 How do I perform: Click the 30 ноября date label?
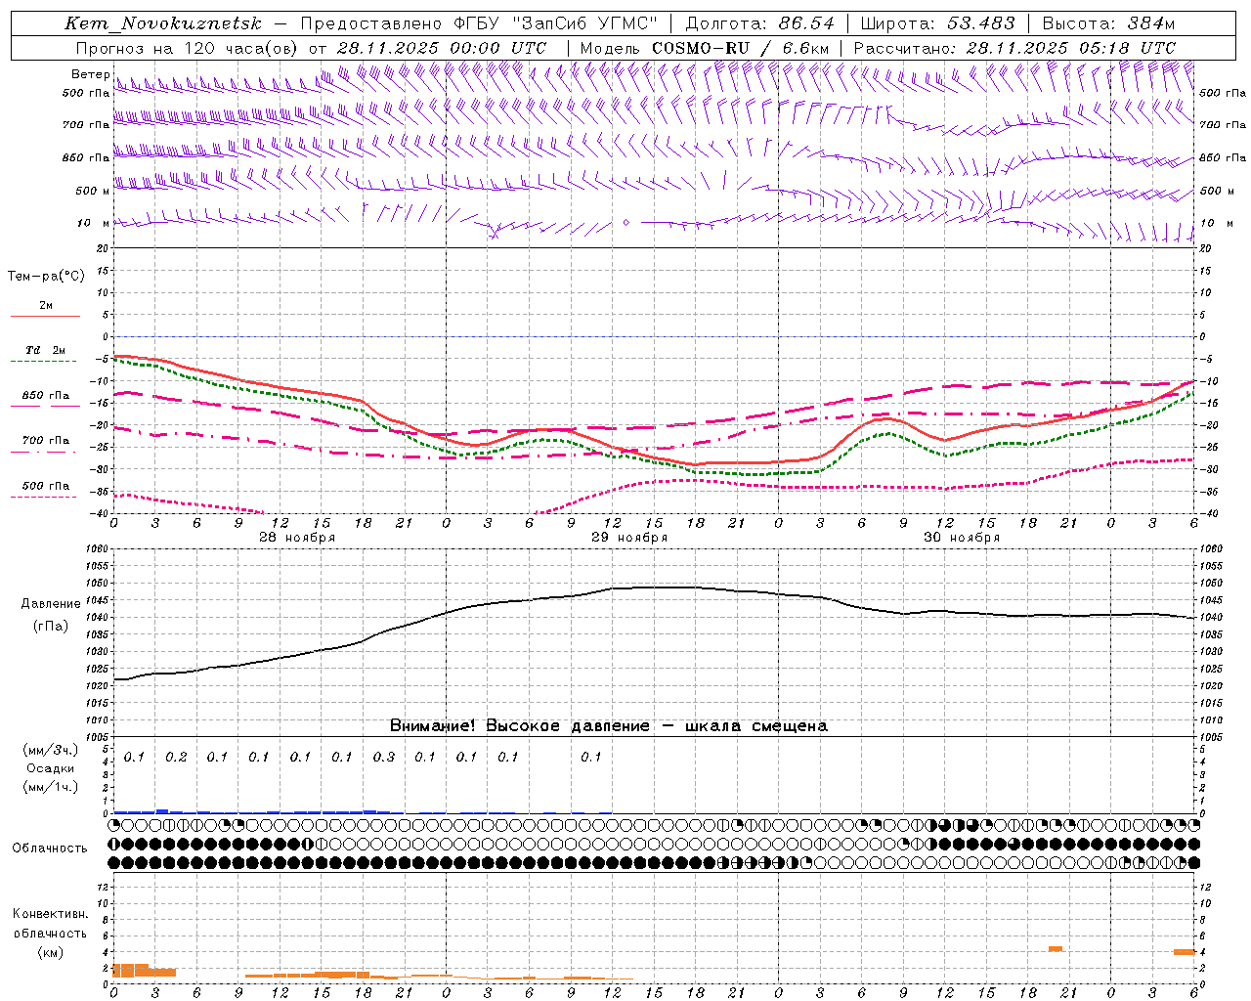962,538
